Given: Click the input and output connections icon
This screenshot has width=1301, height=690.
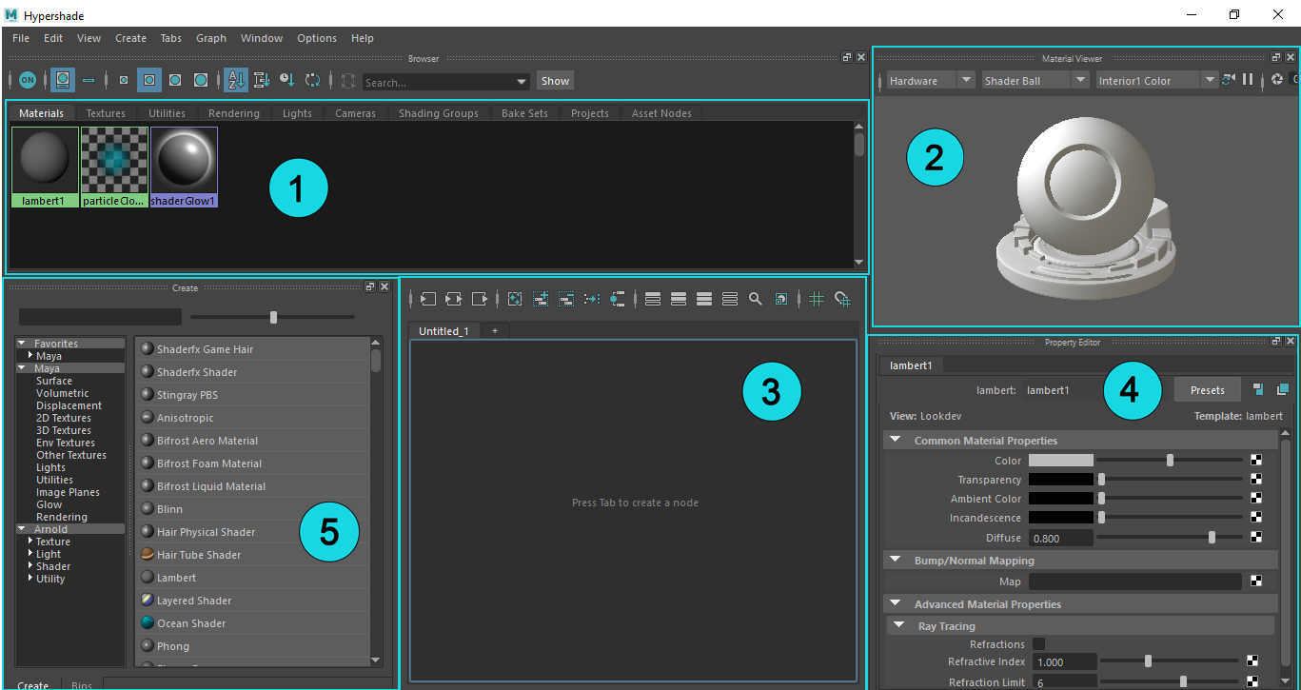Looking at the screenshot, I should pyautogui.click(x=453, y=299).
